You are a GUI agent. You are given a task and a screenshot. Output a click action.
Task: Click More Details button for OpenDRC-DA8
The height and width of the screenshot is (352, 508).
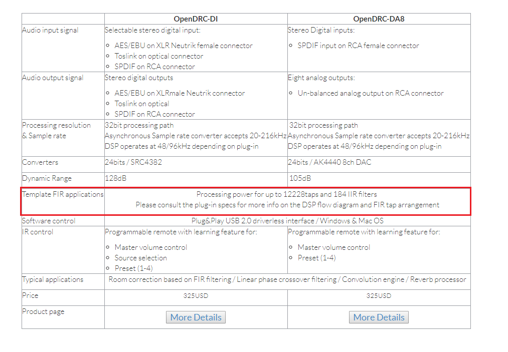tap(379, 317)
